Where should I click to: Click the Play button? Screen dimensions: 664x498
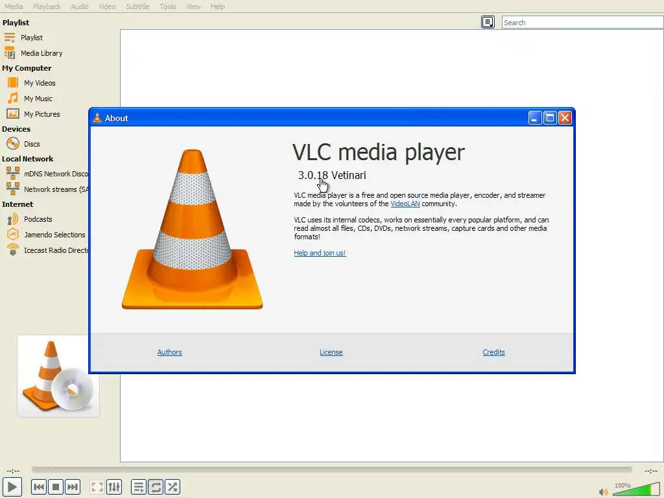click(12, 487)
